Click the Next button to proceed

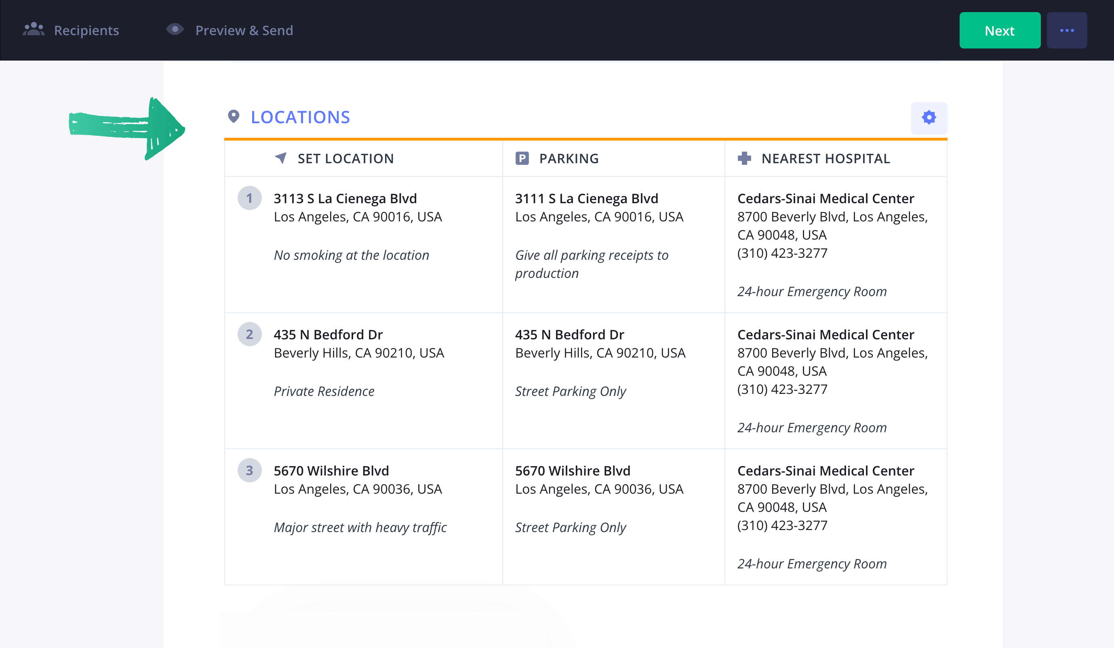click(1000, 30)
